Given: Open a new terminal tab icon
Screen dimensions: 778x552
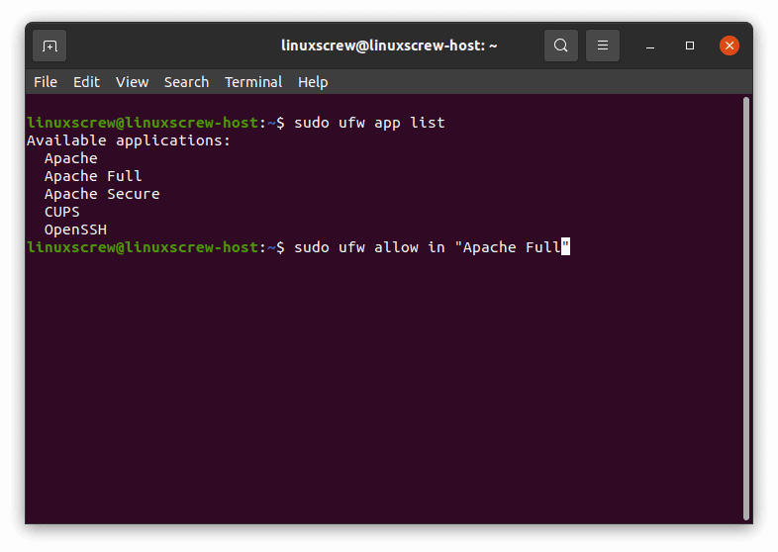Looking at the screenshot, I should pyautogui.click(x=49, y=46).
